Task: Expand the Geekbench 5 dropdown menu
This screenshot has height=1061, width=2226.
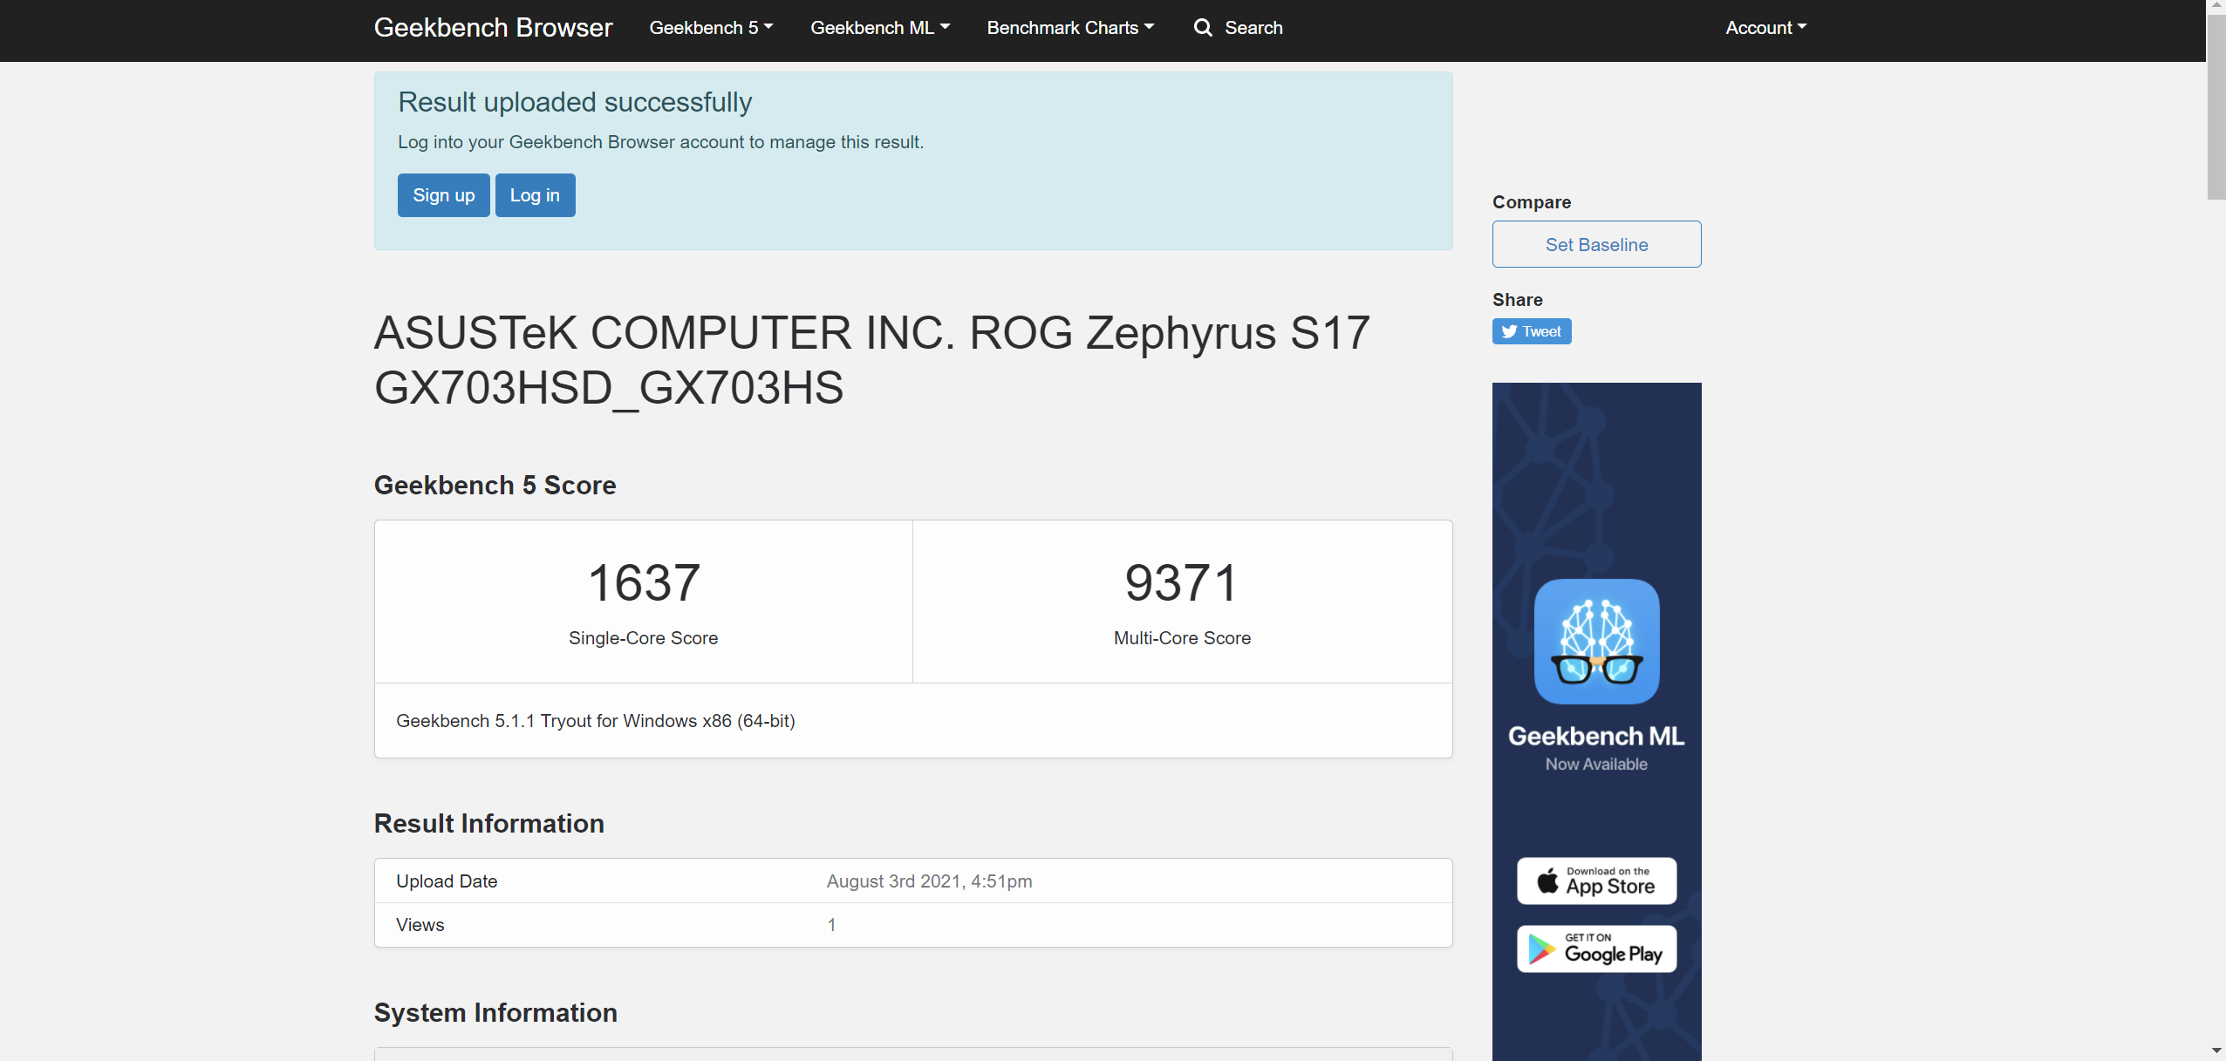Action: point(711,28)
